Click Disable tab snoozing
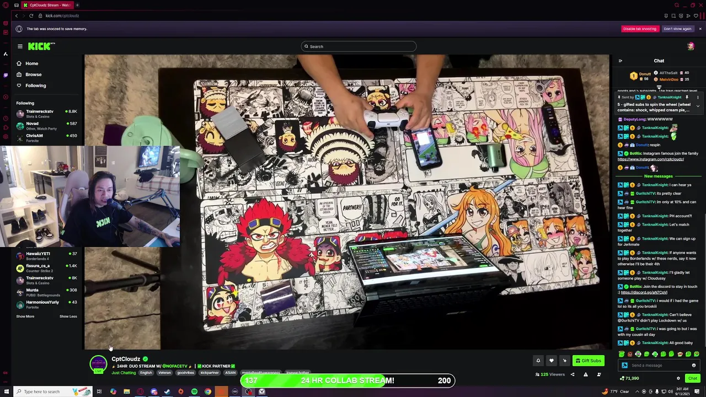This screenshot has height=397, width=706. (x=640, y=29)
